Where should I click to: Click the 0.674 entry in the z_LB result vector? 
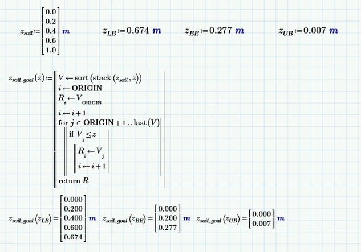[73, 237]
